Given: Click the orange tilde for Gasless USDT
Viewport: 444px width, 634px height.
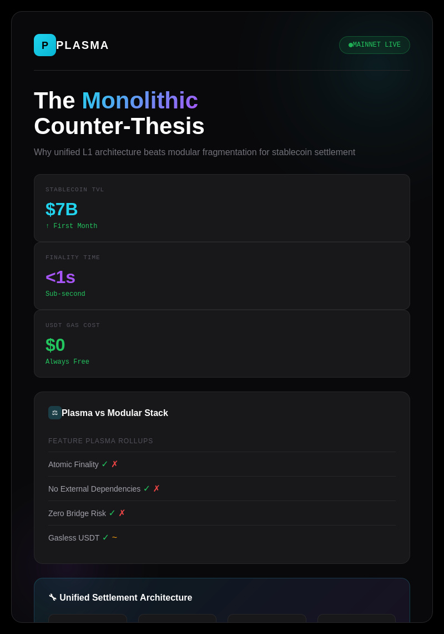Looking at the screenshot, I should point(115,537).
